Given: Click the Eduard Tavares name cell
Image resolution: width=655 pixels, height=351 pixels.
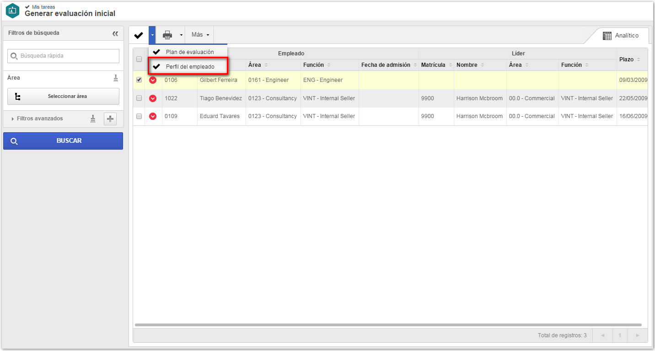Looking at the screenshot, I should click(221, 116).
